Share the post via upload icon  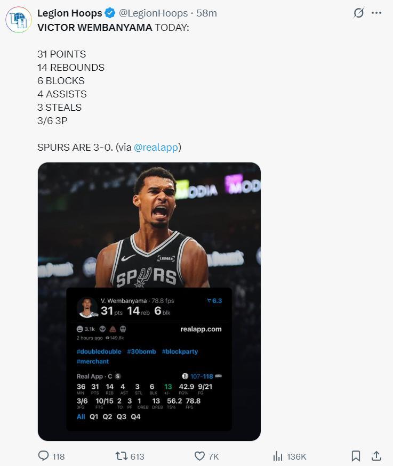tap(376, 456)
